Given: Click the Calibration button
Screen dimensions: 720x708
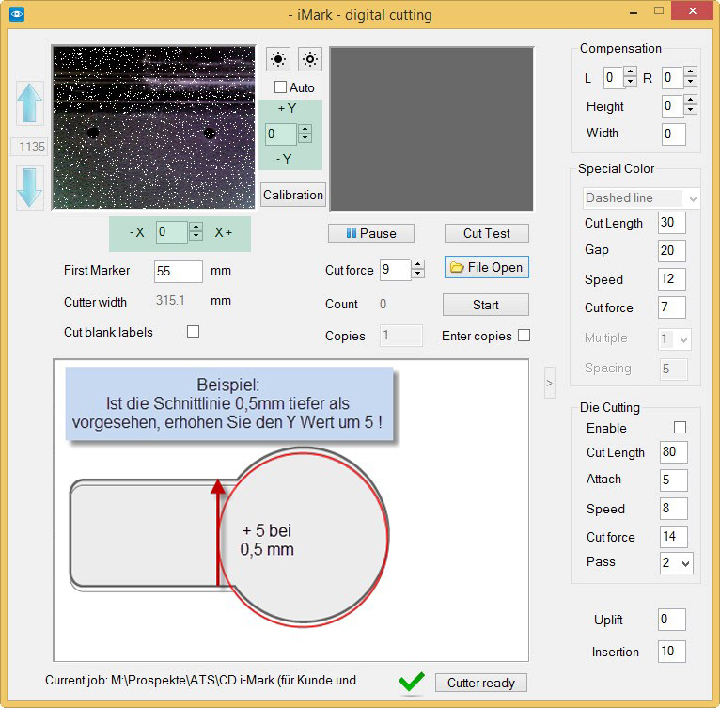Looking at the screenshot, I should [293, 195].
